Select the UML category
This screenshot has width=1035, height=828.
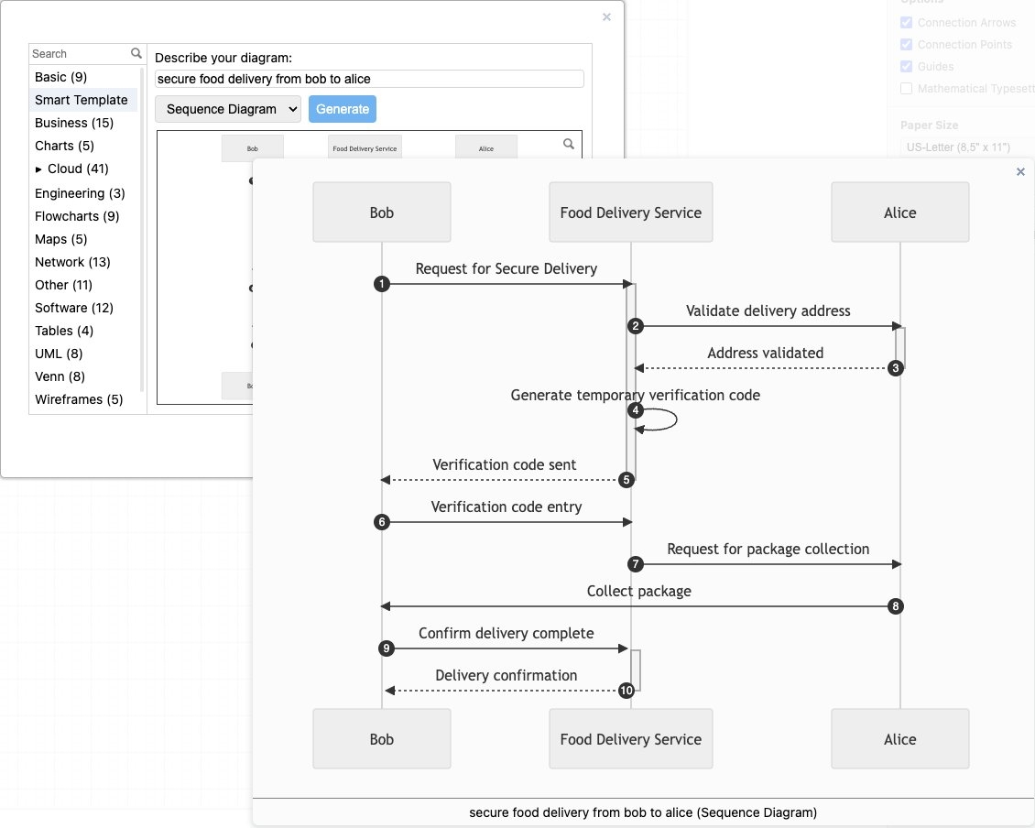click(60, 354)
